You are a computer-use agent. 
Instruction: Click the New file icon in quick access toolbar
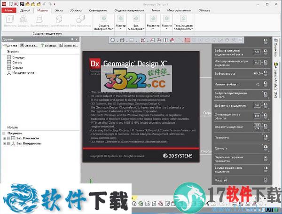pyautogui.click(x=11, y=4)
